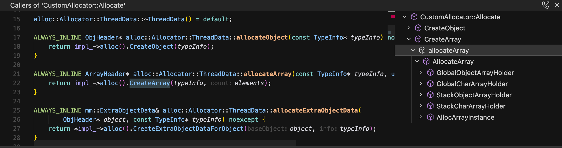Collapse the lowercase allocateArray node

(x=413, y=50)
